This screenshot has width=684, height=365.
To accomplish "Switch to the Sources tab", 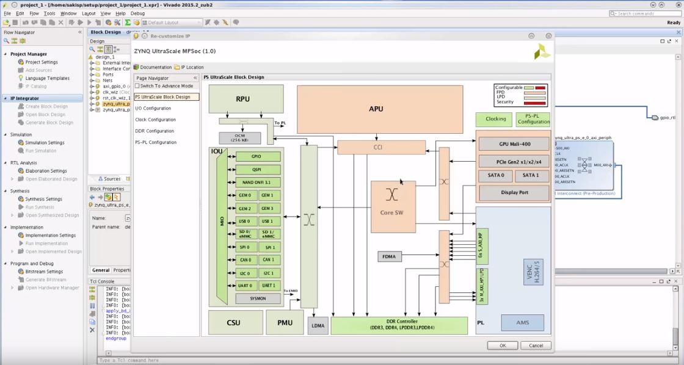I will (109, 179).
